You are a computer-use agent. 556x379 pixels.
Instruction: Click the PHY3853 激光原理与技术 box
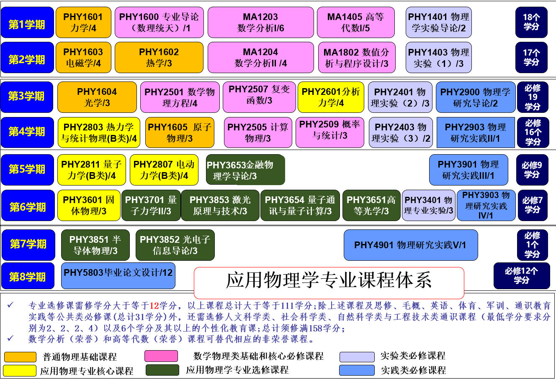(220, 206)
